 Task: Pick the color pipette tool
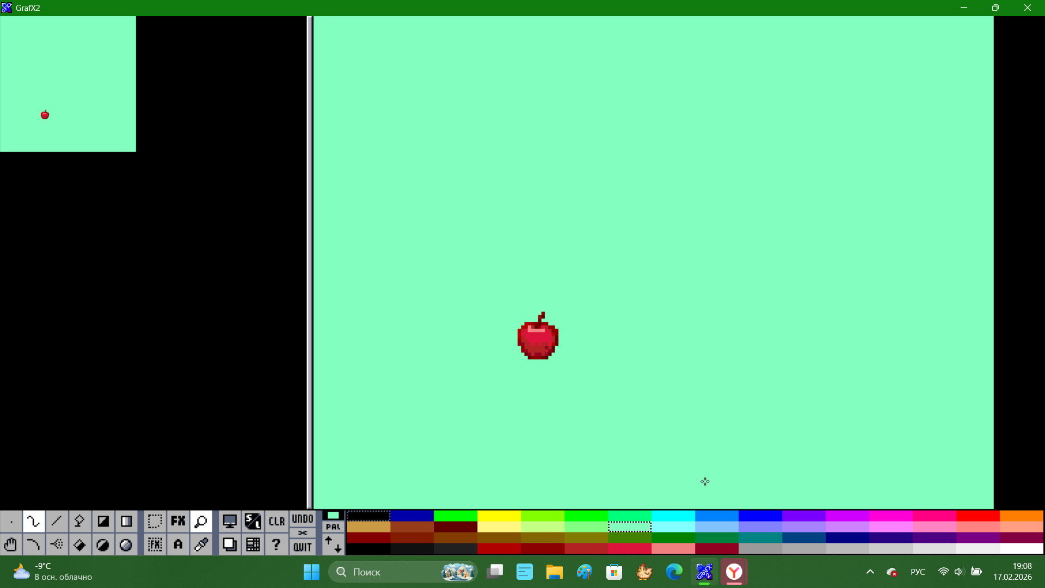coord(201,544)
